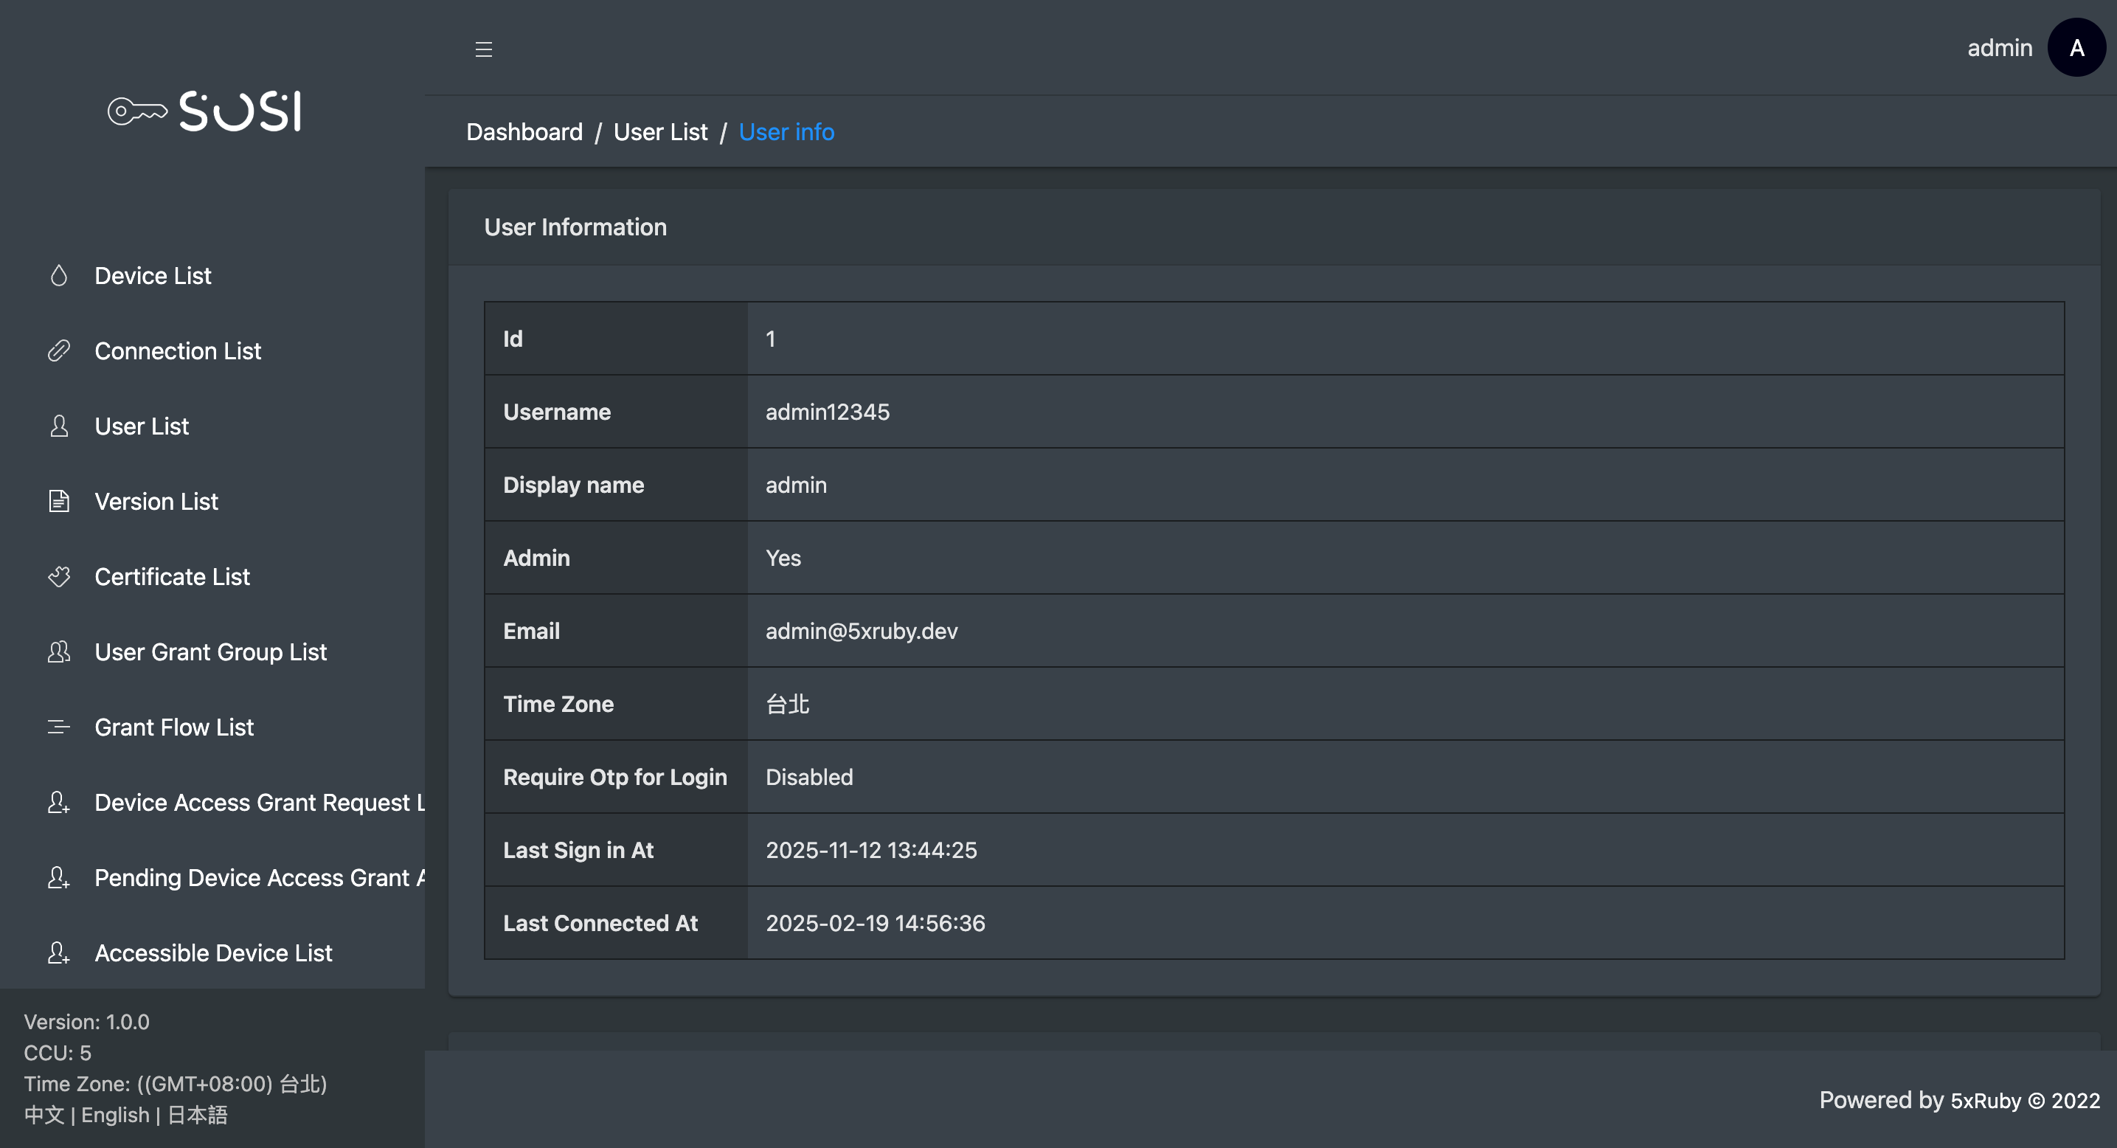Click the admin username in header

click(x=2000, y=48)
